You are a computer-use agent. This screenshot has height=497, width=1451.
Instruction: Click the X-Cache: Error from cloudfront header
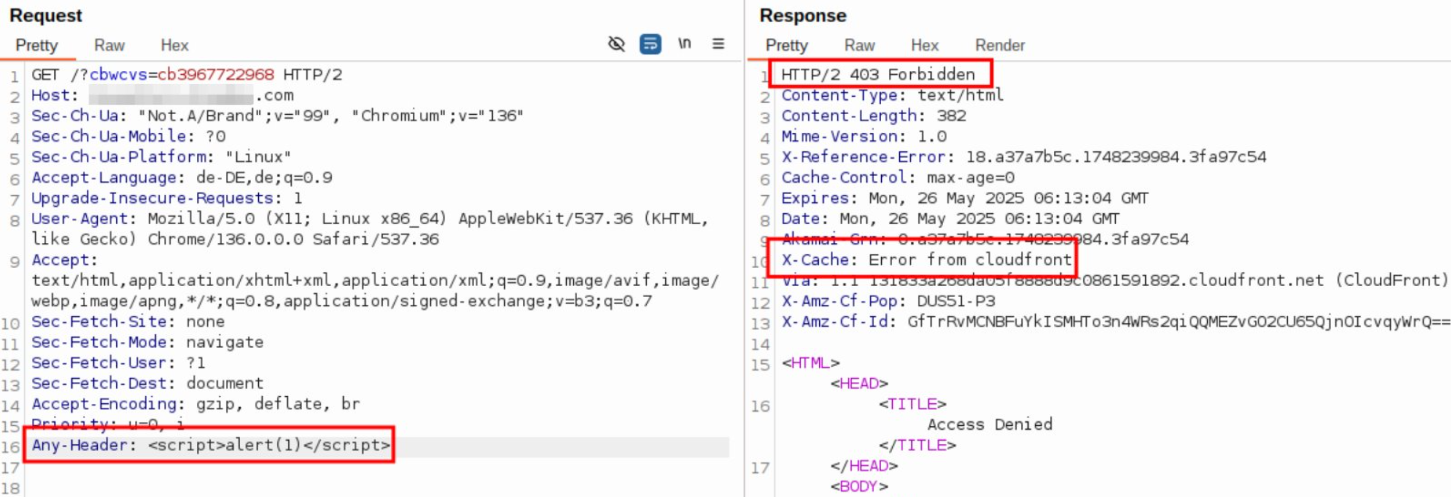(926, 260)
